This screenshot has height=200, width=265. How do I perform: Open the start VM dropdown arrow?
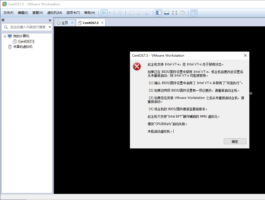(109, 12)
